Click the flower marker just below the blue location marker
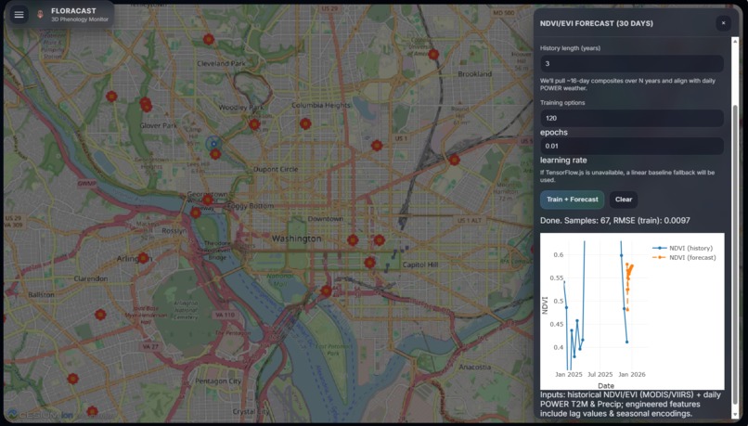Screen dimensions: 748x426 pyautogui.click(x=215, y=154)
